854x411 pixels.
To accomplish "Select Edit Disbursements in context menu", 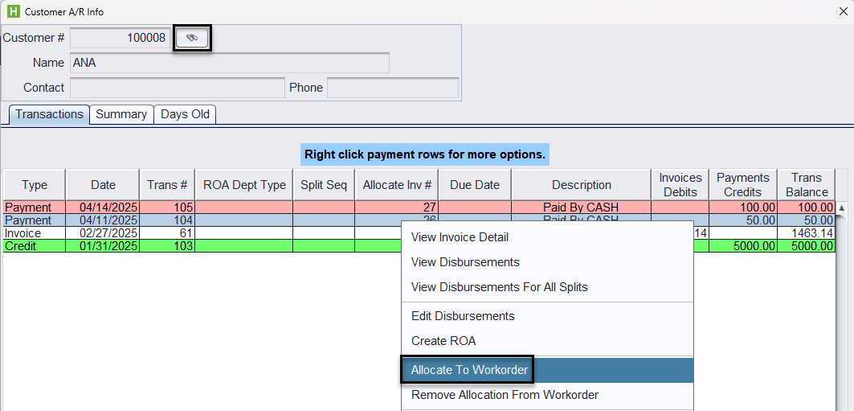I will 463,316.
